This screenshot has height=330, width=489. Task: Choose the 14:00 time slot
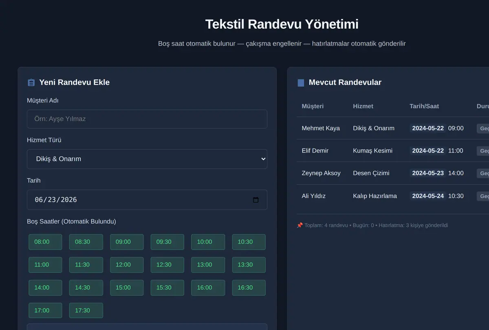(x=45, y=287)
